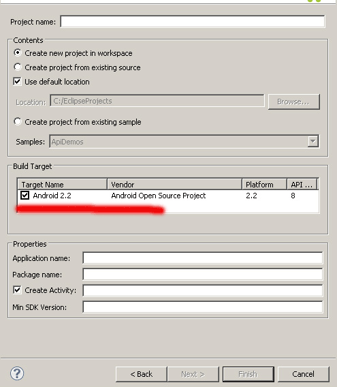Select Create new project in workspace
Screen dimensions: 337x387
pos(18,53)
